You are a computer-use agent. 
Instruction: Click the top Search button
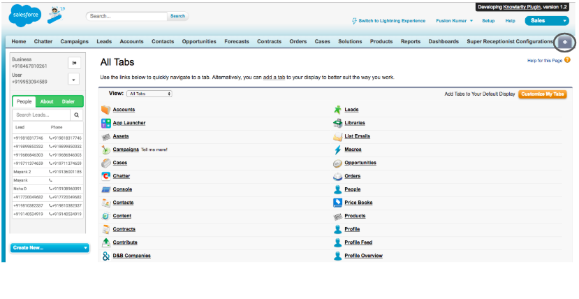tap(177, 16)
